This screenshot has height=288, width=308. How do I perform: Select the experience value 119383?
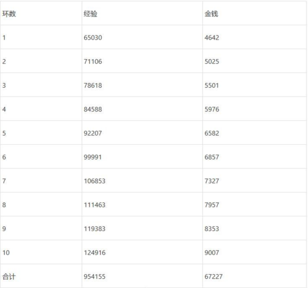tap(94, 228)
